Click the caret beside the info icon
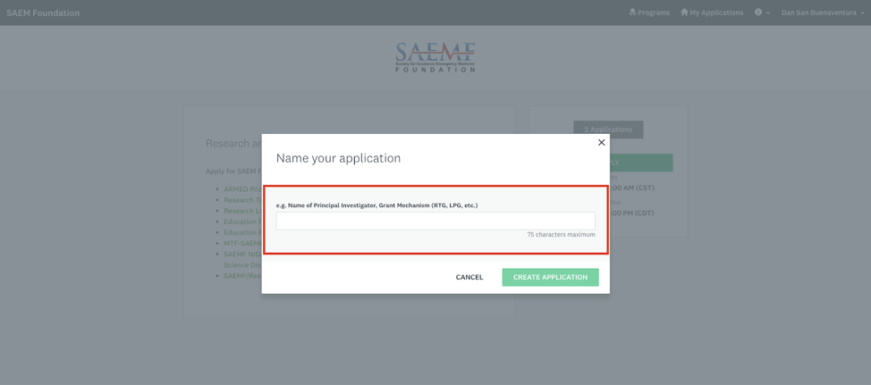 [768, 13]
